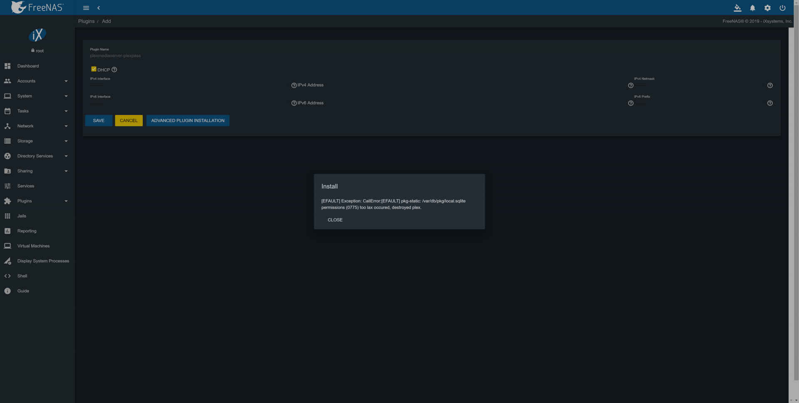
Task: Expand the Plugins menu arrow
Action: click(66, 201)
